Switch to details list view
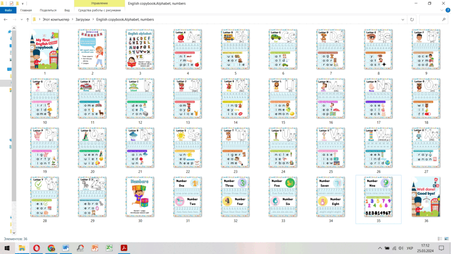The height and width of the screenshot is (254, 451). (x=440, y=239)
